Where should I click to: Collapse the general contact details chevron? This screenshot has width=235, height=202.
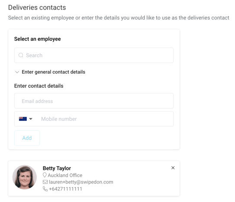coord(17,72)
